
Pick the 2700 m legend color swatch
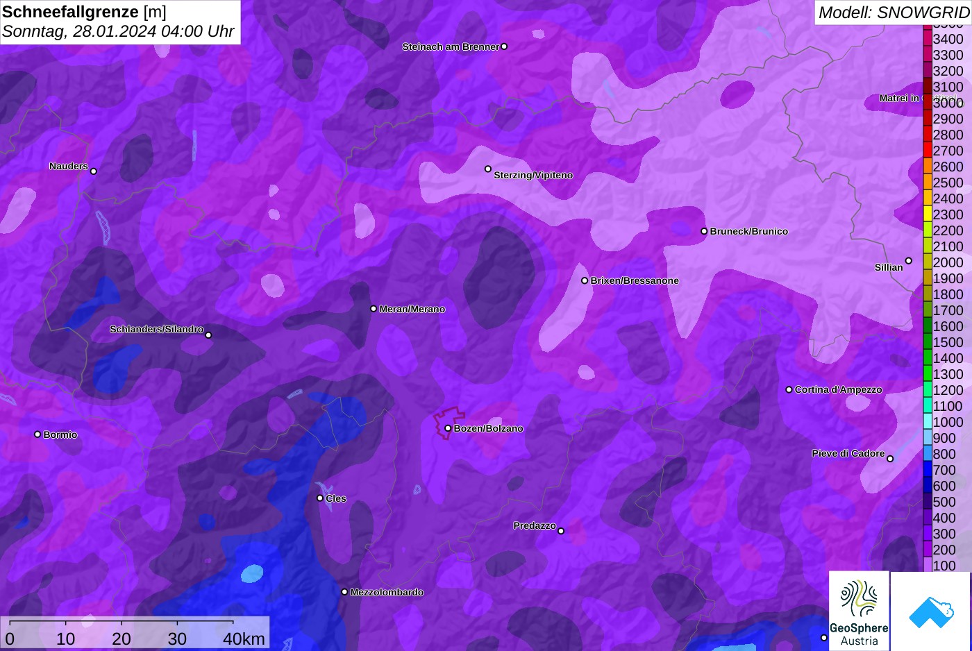[928, 150]
